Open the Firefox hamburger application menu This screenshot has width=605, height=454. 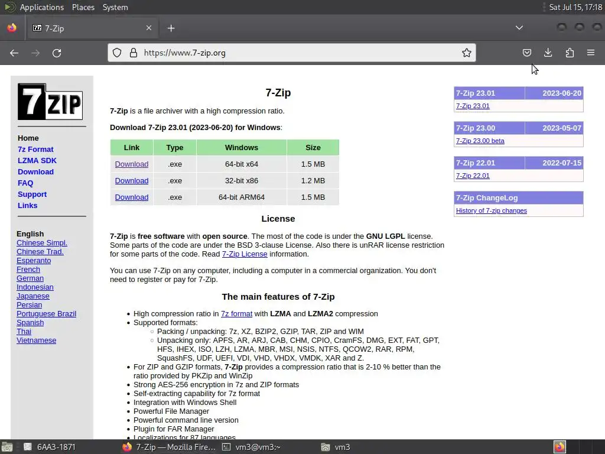591,53
